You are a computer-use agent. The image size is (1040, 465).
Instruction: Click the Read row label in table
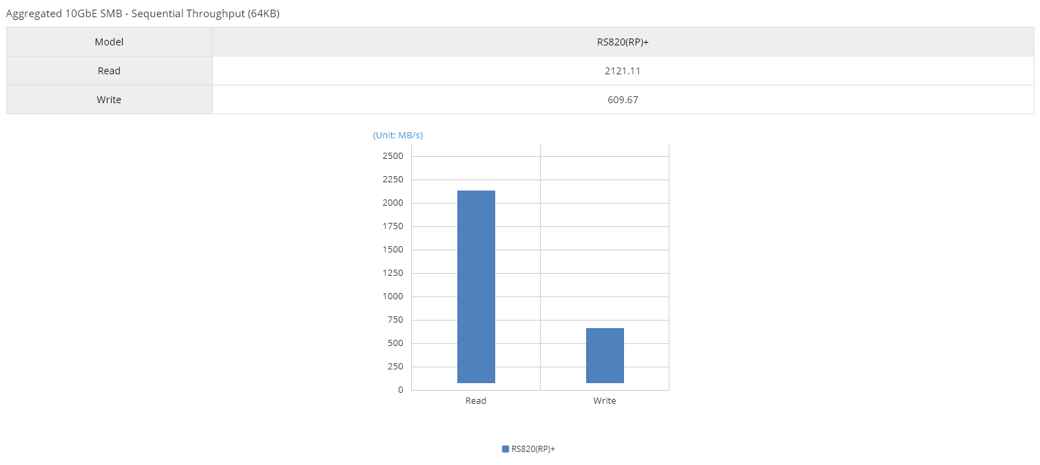pos(110,71)
